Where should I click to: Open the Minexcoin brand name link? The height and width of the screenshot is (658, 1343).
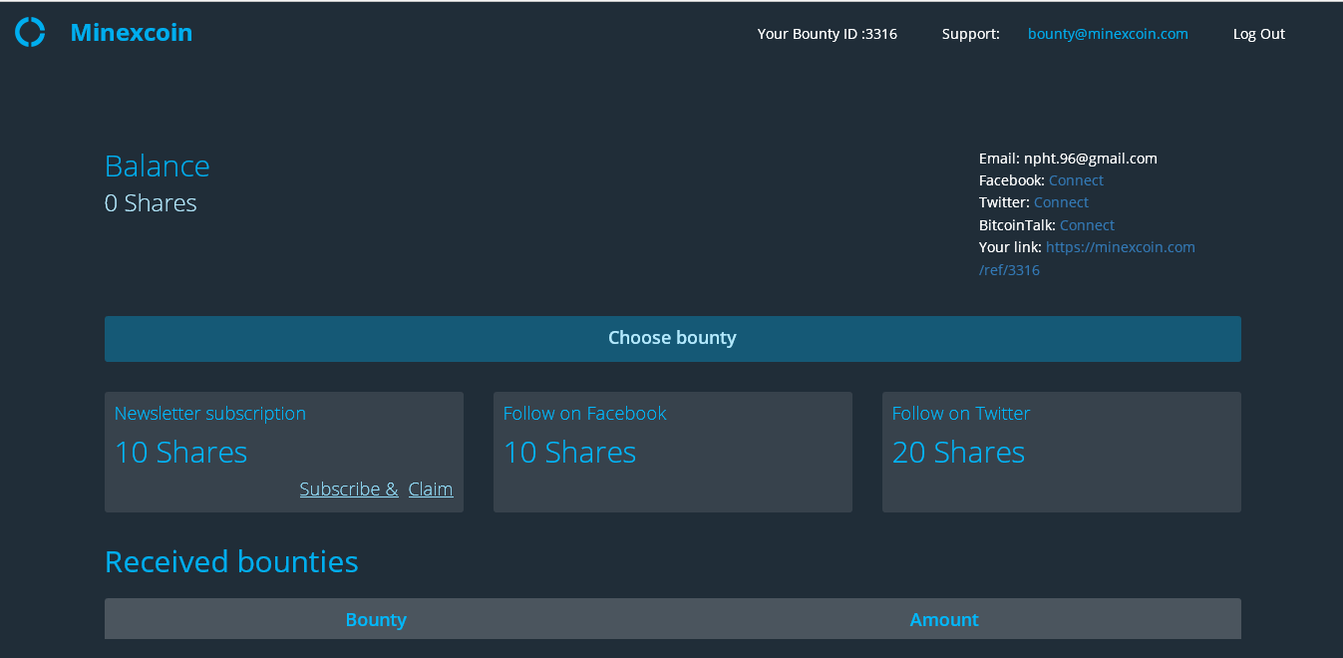pos(132,33)
